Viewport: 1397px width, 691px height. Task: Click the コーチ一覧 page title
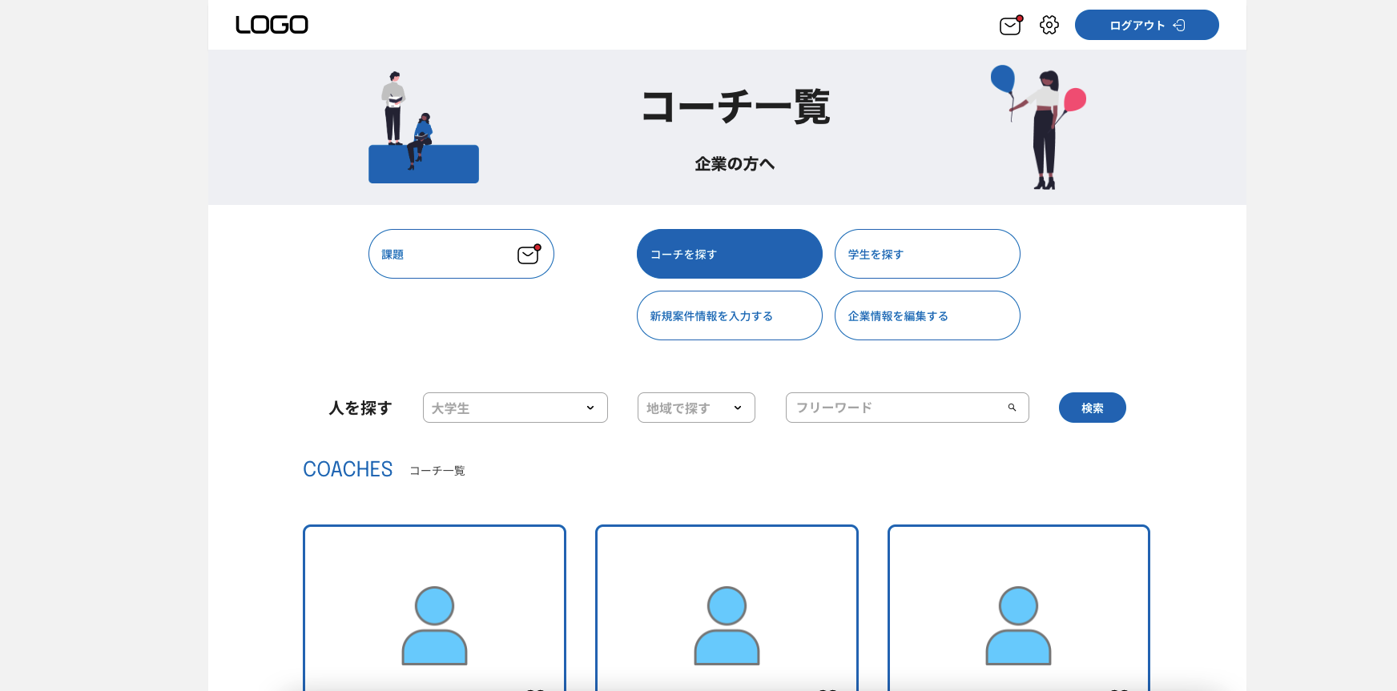coord(735,106)
